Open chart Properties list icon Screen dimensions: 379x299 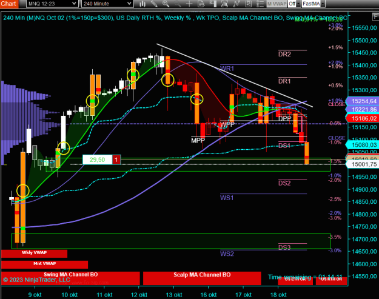[x=260, y=4]
